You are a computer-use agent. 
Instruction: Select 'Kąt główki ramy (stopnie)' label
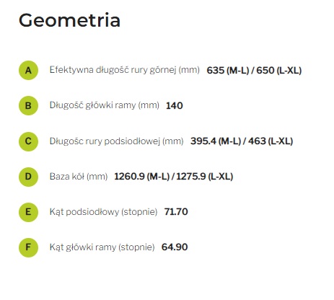coord(102,247)
